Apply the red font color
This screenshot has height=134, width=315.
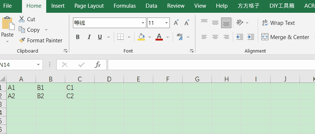pyautogui.click(x=159, y=37)
